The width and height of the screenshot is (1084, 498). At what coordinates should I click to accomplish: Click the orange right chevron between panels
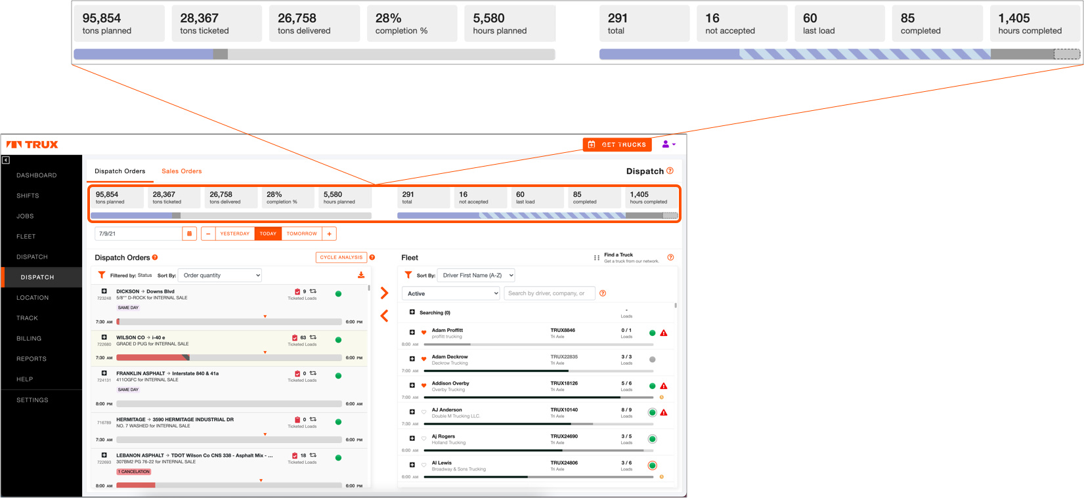pos(385,293)
